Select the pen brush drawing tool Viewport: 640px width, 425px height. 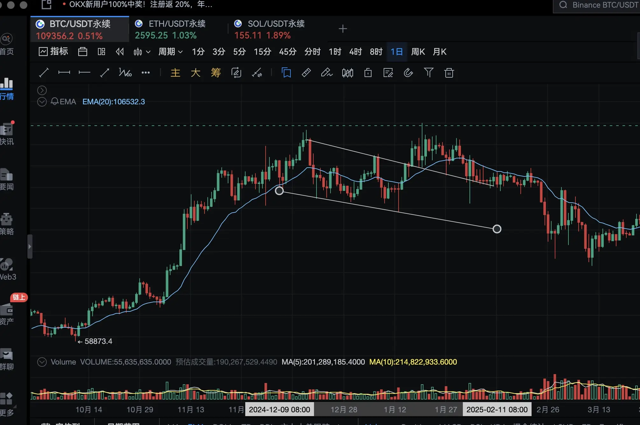(327, 73)
